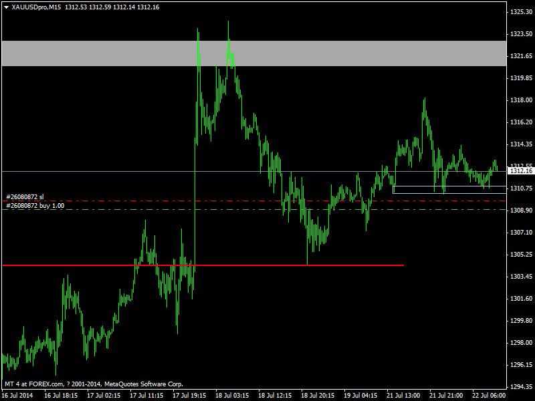
Task: Click time axis label 21 Jul 13:00
Action: (x=403, y=396)
